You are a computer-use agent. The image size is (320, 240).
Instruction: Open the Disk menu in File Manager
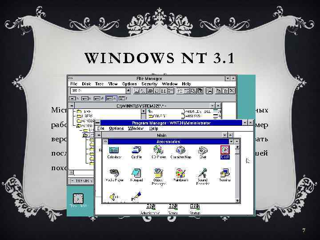86,84
